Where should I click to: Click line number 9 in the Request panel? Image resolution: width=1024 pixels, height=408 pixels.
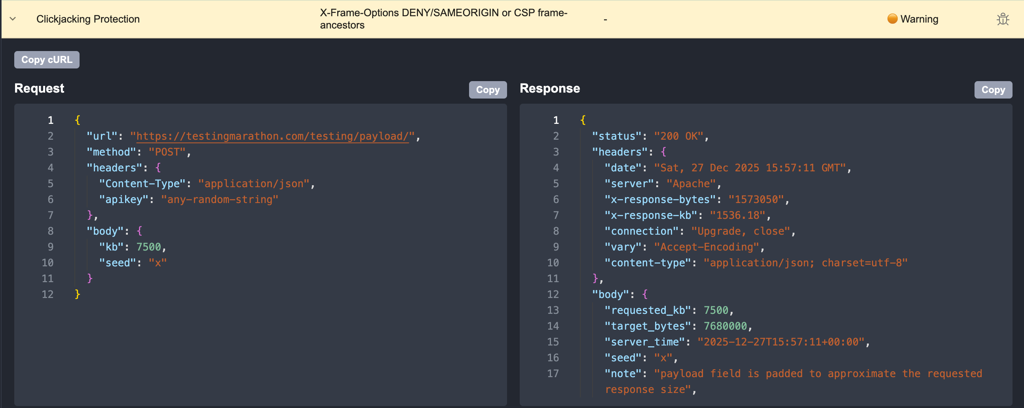pos(51,246)
